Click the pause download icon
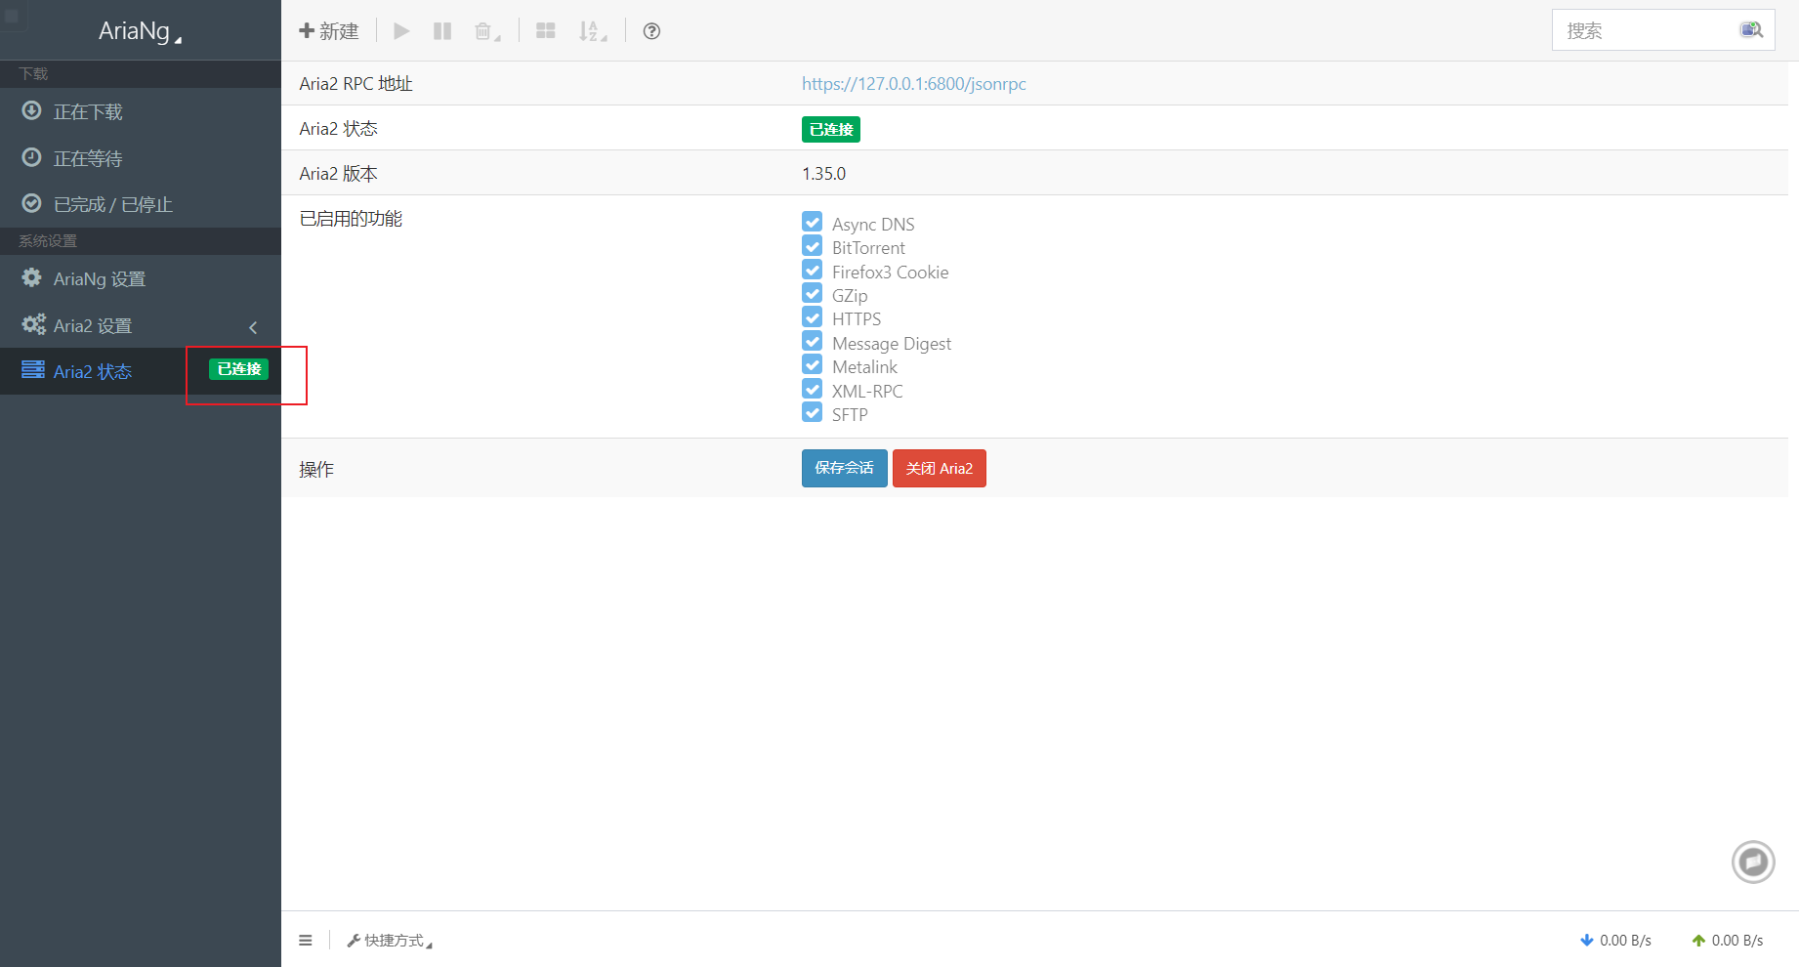Image resolution: width=1799 pixels, height=967 pixels. pos(442,31)
